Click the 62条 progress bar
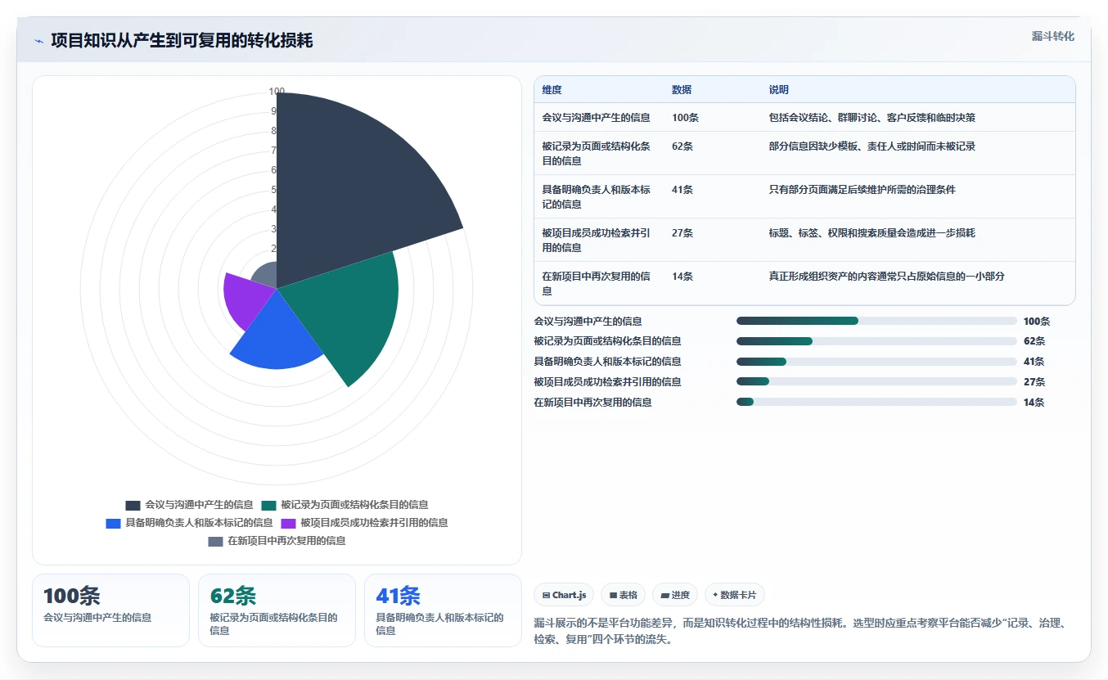The height and width of the screenshot is (680, 1108). (876, 341)
